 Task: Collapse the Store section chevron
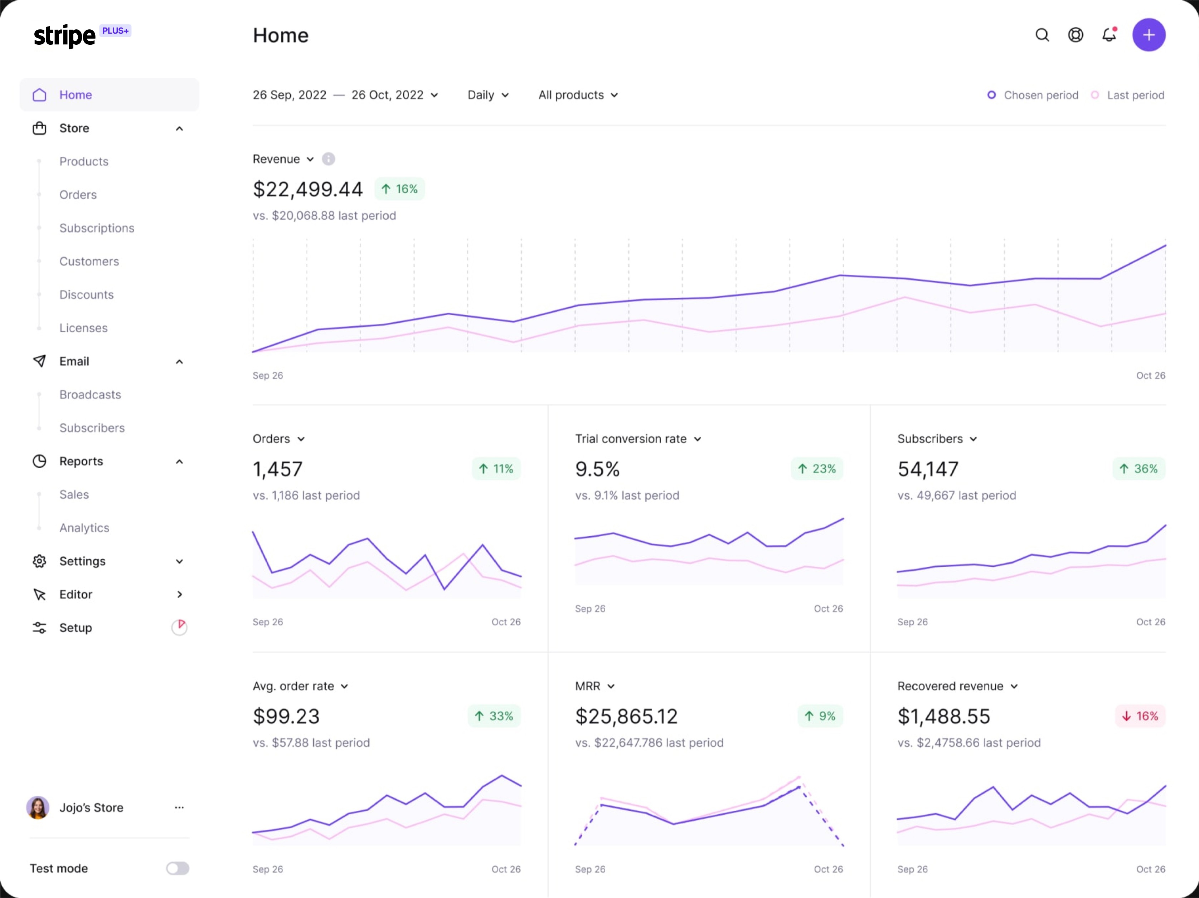coord(179,128)
